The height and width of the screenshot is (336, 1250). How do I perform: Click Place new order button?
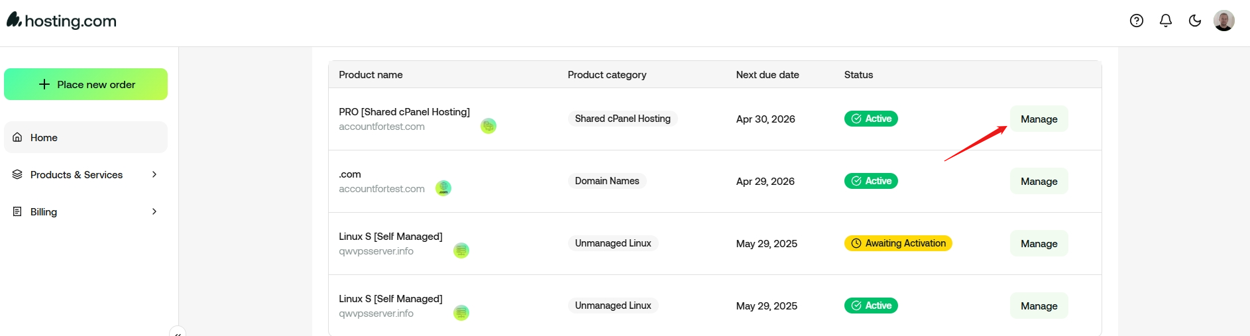click(85, 84)
